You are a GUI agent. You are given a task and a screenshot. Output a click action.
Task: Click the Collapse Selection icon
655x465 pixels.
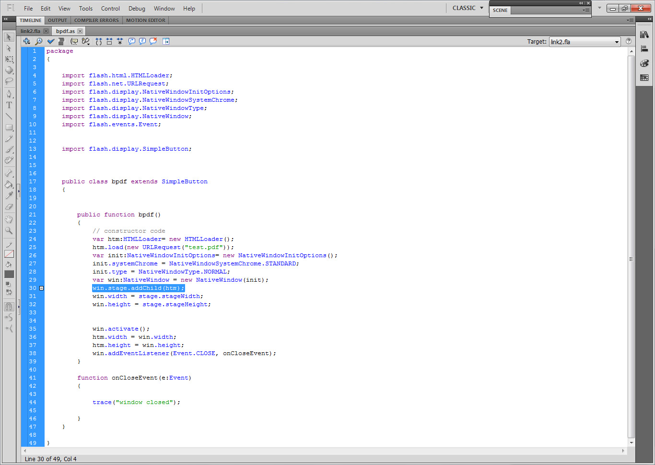[109, 41]
